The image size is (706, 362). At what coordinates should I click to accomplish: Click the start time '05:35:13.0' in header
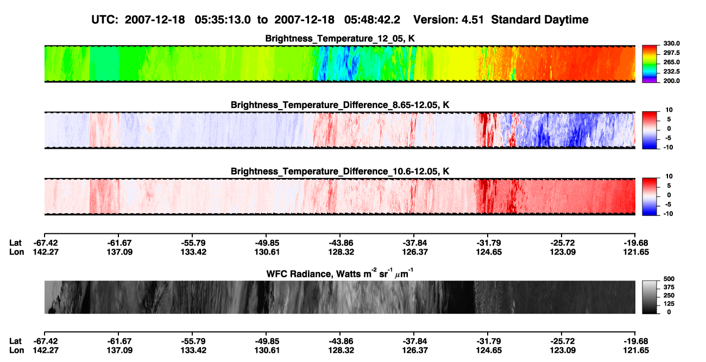pyautogui.click(x=224, y=20)
